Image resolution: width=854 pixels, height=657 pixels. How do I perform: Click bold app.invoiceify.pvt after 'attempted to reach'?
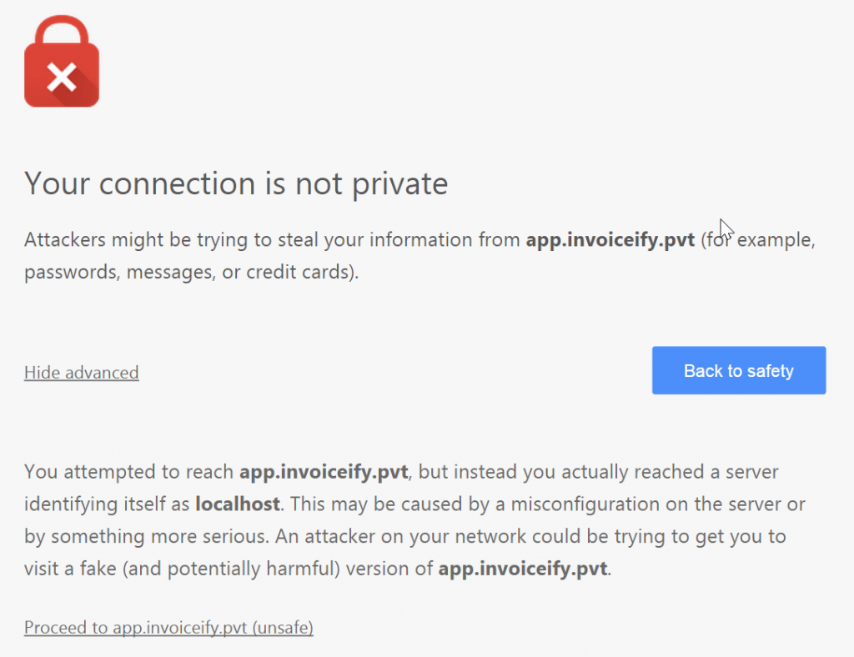[x=324, y=472]
